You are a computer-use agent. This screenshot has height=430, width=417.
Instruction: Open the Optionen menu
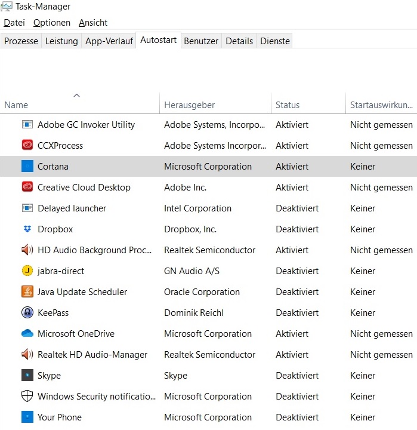[x=52, y=23]
